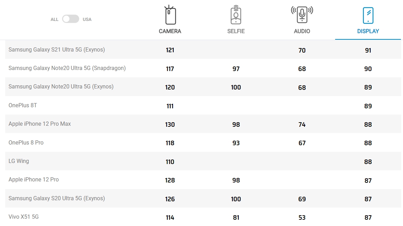Open the DISPLAY tab label
Image resolution: width=403 pixels, height=226 pixels.
tap(368, 31)
